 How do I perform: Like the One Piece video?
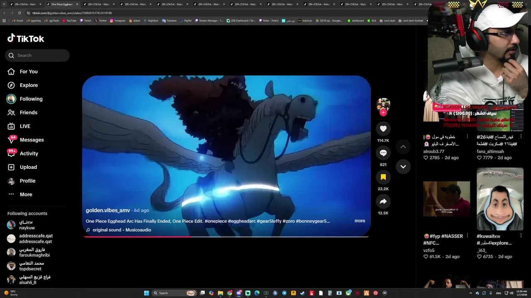[x=383, y=129]
